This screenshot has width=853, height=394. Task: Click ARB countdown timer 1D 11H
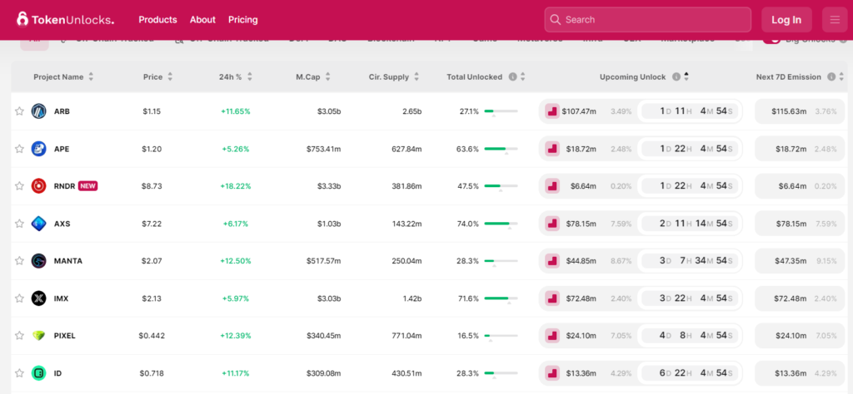[x=690, y=111]
